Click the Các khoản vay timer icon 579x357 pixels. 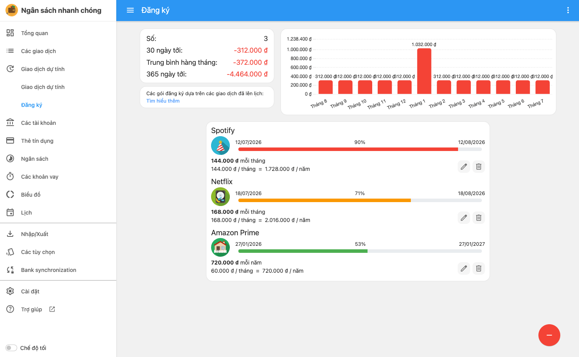(x=10, y=176)
